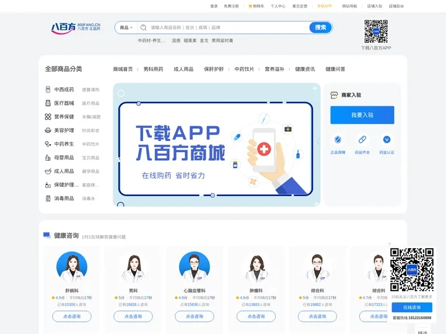Click 点击咨询 under 心脑血管科
This screenshot has height=334, width=446.
(x=195, y=316)
